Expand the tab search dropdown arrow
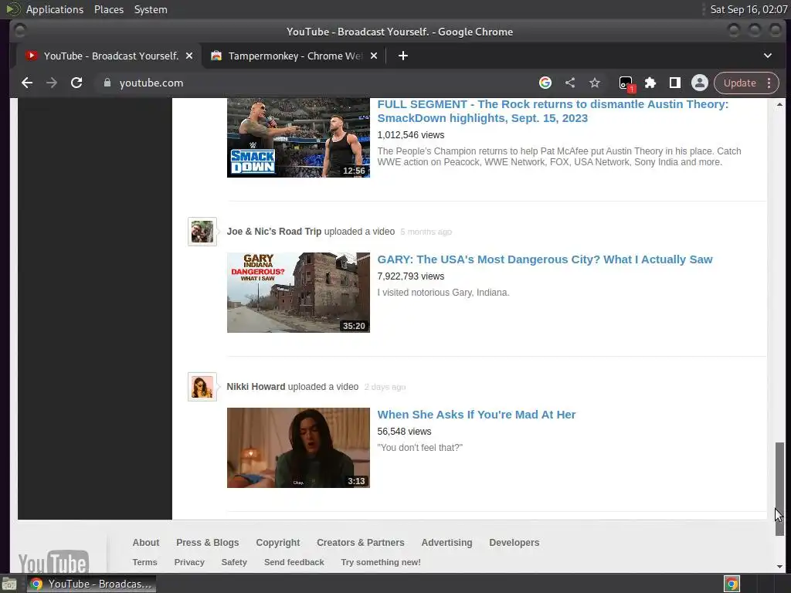The image size is (791, 593). coord(767,56)
